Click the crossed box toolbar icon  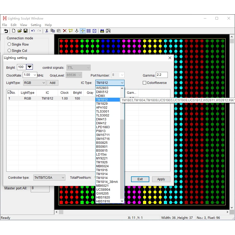pyautogui.click(x=94, y=31)
